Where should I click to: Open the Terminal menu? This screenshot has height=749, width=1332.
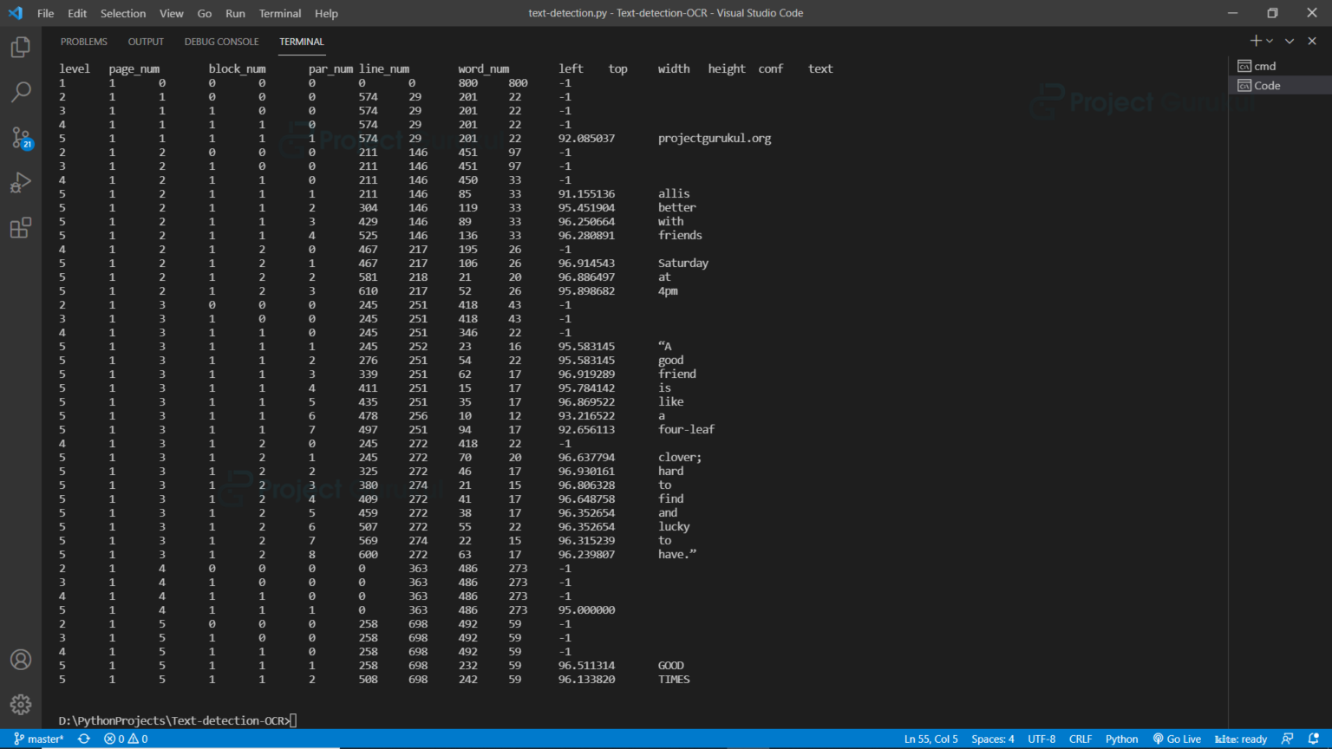[x=280, y=13]
